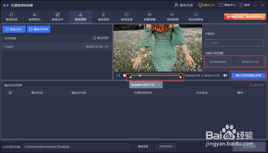Click the 全部提取 extract all button
This screenshot has height=153, width=268.
(x=249, y=147)
